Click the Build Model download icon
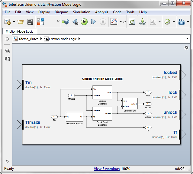Viewport: 193px width, 174px height. [142, 22]
